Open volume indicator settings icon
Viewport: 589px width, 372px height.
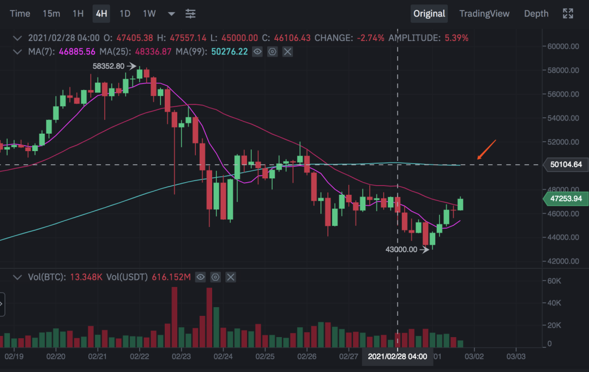[215, 277]
